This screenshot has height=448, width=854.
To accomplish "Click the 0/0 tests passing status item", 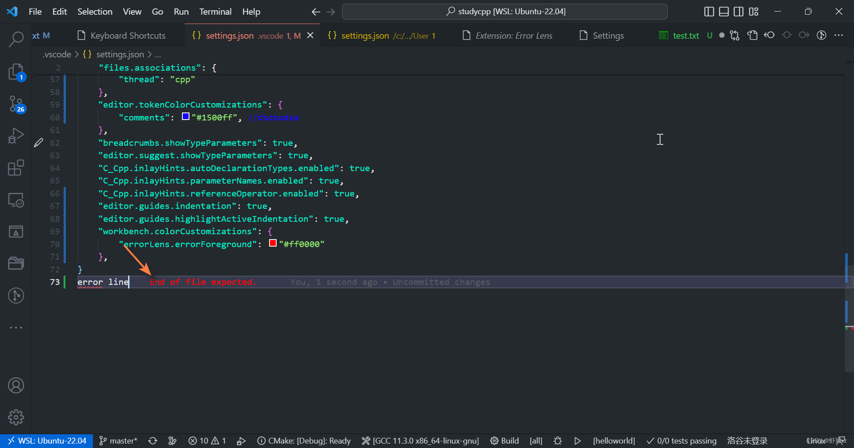I will click(x=681, y=441).
